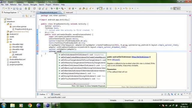192x108 pixels.
Task: Open the File menu
Action: 2,5
